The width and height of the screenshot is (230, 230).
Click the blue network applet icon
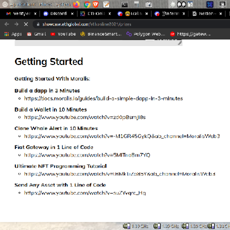pos(210,4)
